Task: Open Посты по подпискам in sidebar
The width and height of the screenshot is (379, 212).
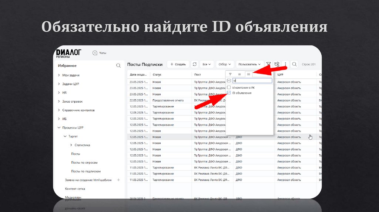Action: point(86,171)
